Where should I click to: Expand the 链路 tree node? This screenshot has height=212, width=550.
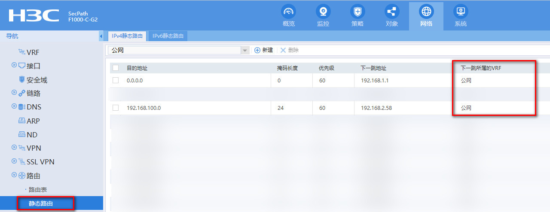[14, 93]
